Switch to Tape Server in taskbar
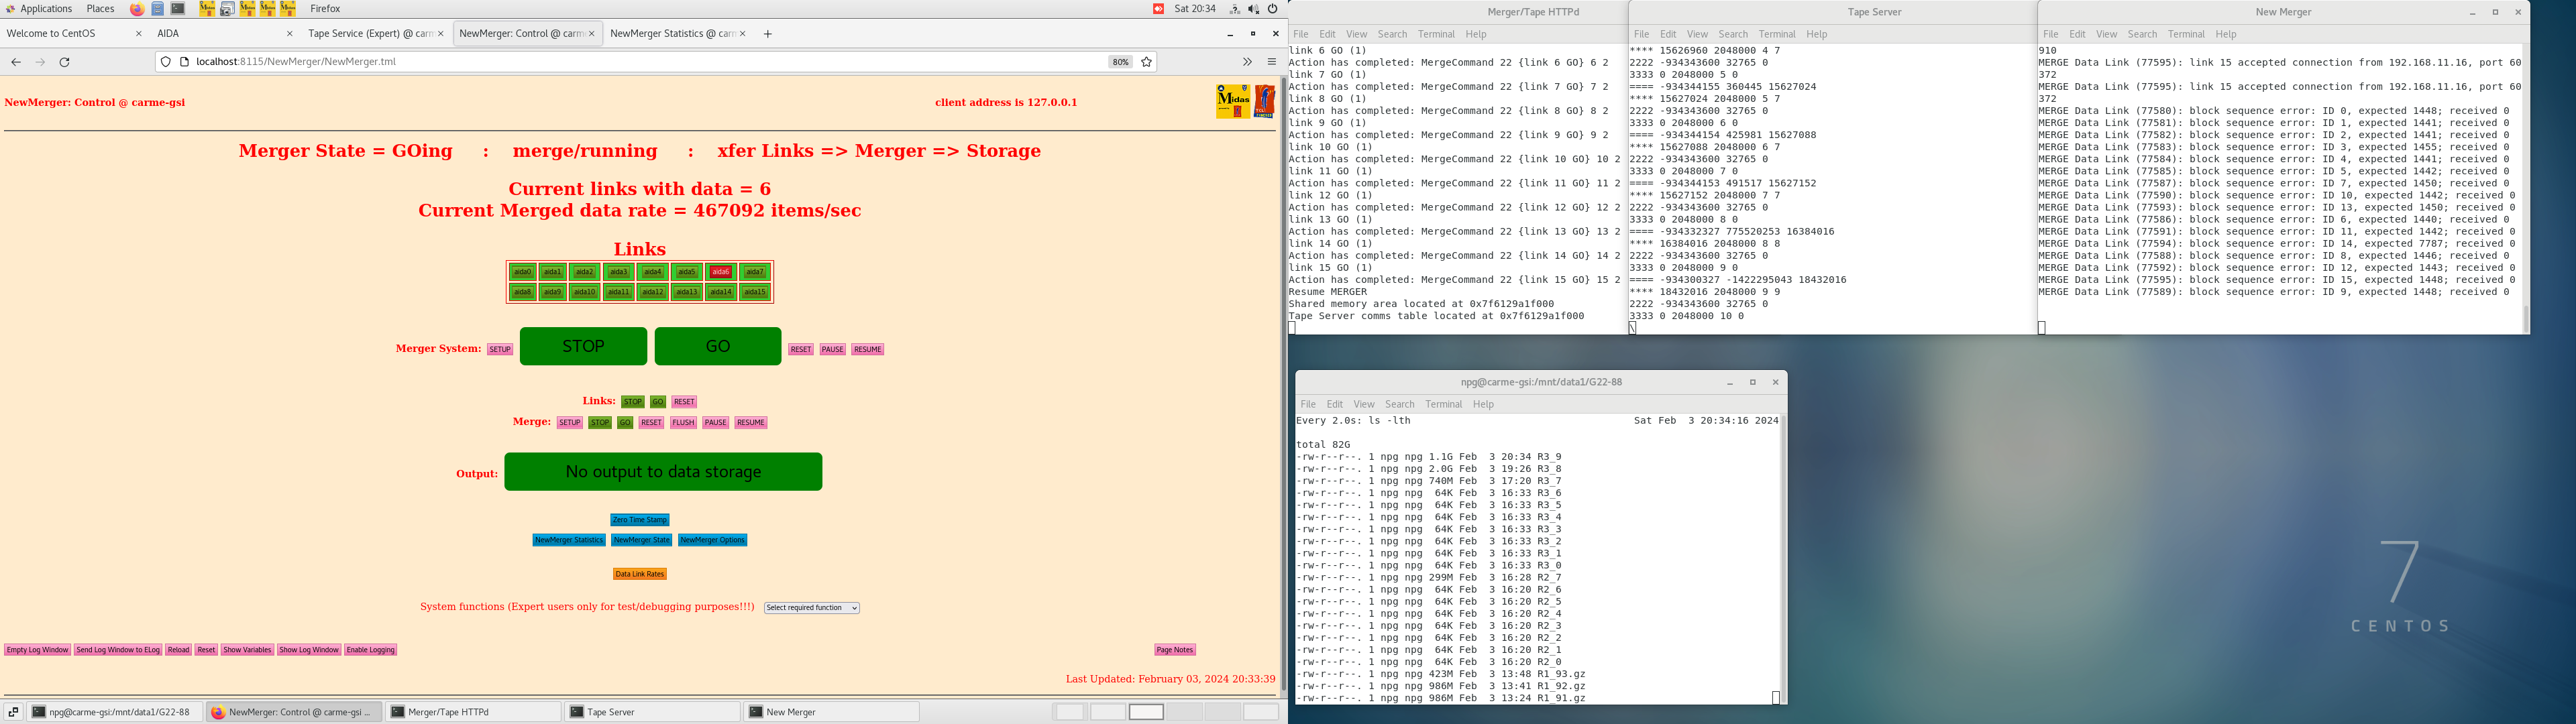The image size is (2576, 724). click(652, 712)
